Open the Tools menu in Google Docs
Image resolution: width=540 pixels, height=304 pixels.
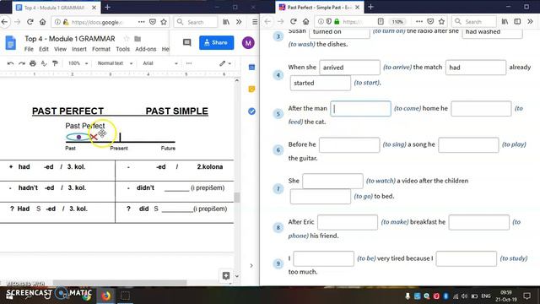click(x=122, y=49)
